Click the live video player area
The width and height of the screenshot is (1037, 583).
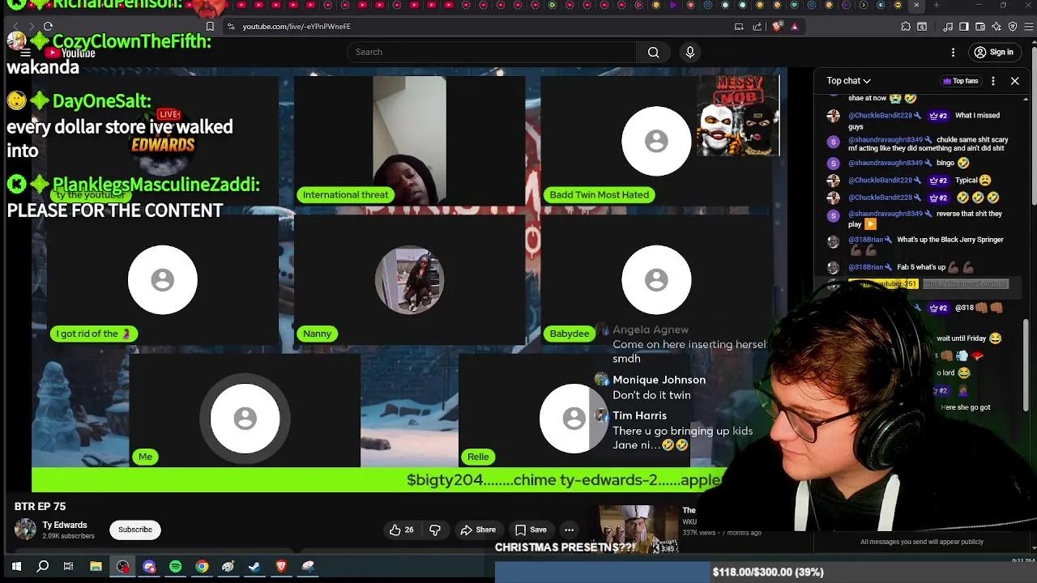tap(409, 279)
